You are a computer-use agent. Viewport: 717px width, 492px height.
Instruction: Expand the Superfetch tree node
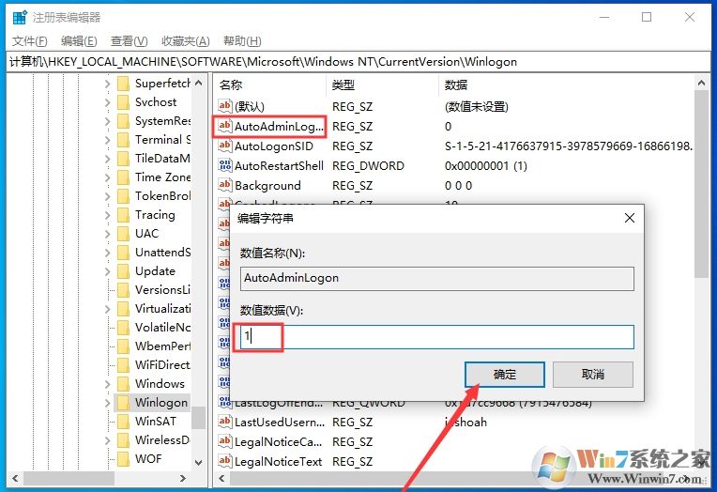pos(108,84)
